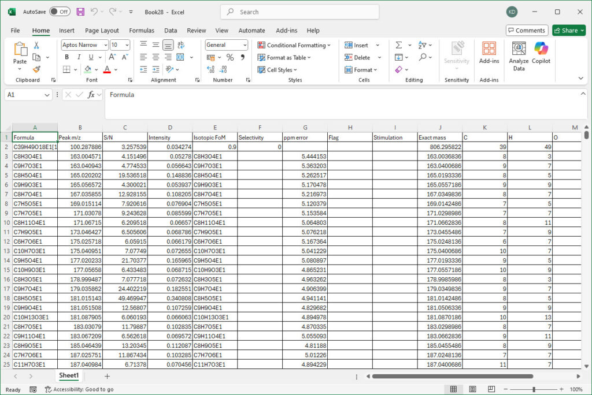Apply Percent Style to the cell
This screenshot has width=592, height=395.
(230, 57)
